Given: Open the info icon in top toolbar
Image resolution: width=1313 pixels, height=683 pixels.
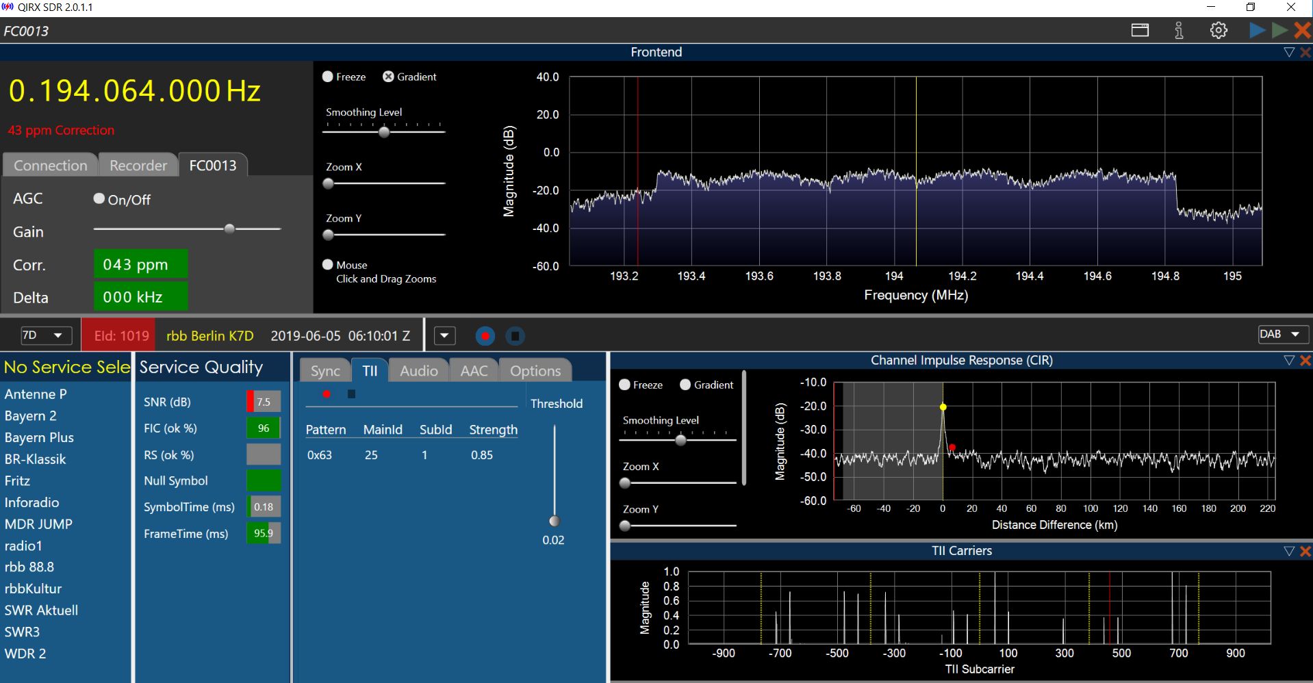Looking at the screenshot, I should pos(1179,30).
